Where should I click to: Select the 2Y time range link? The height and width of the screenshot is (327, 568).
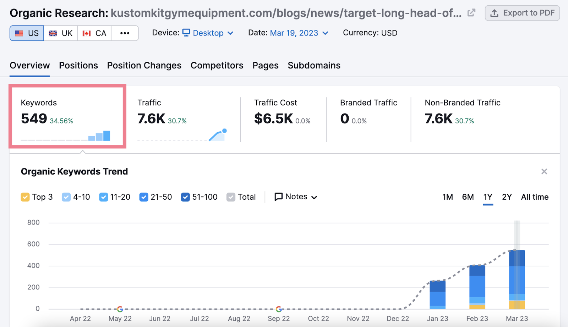[x=507, y=197]
